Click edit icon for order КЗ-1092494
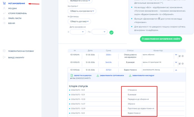This screenshot has width=194, height=117. 180,56
